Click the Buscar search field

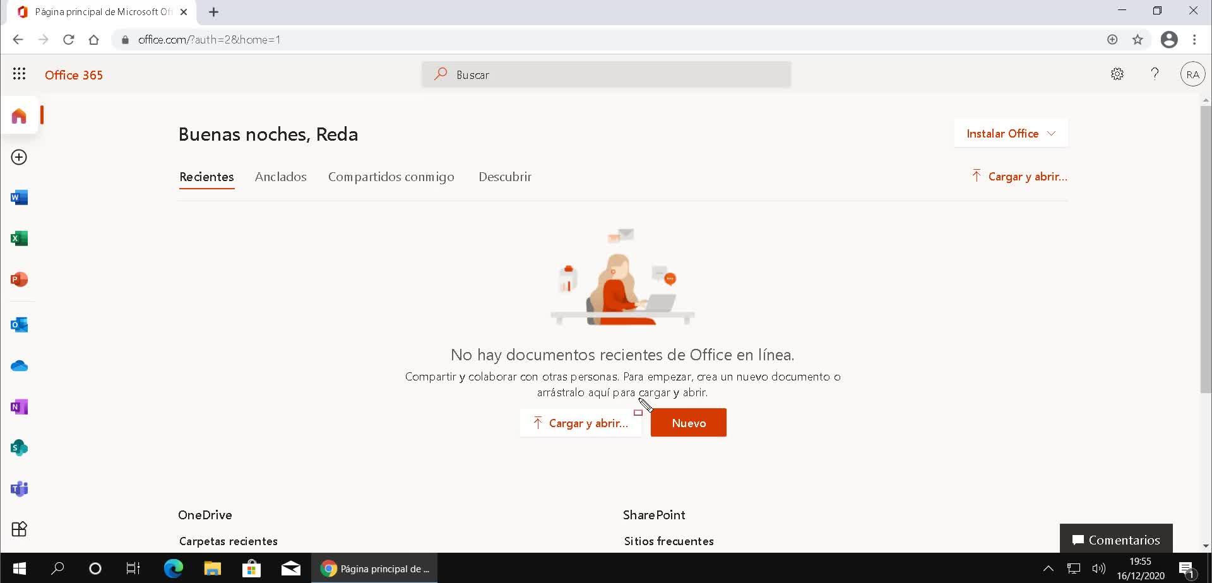pyautogui.click(x=606, y=74)
